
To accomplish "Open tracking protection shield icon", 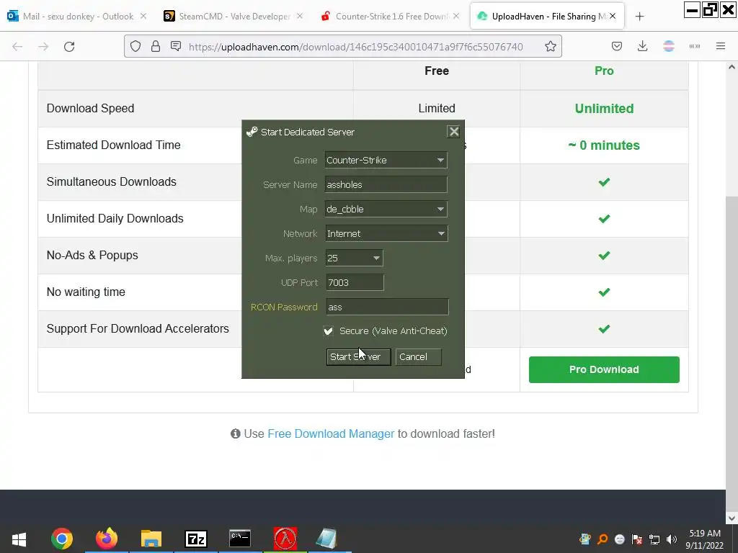I will pos(135,46).
